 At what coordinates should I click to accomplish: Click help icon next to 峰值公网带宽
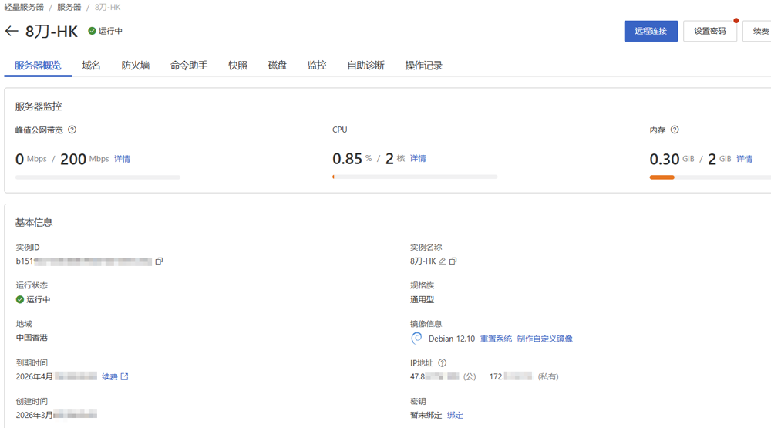click(x=72, y=130)
